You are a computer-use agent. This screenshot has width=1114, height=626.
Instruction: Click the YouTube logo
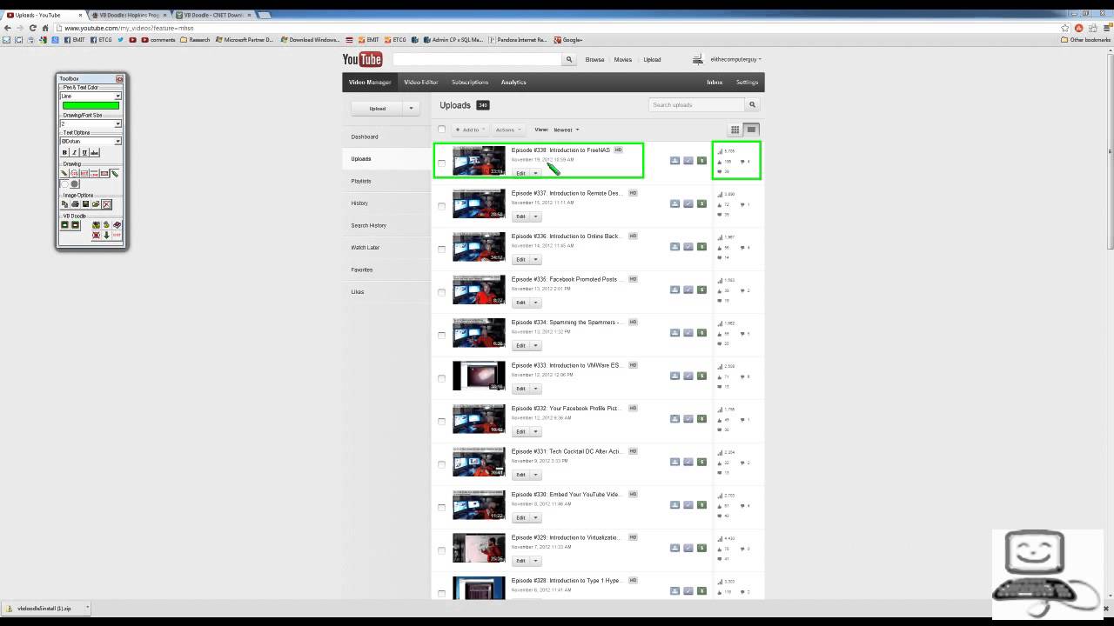point(362,59)
